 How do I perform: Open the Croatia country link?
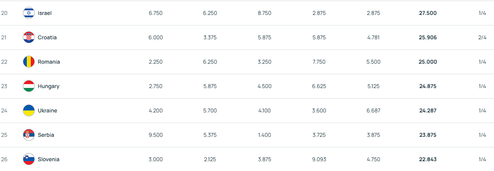47,37
